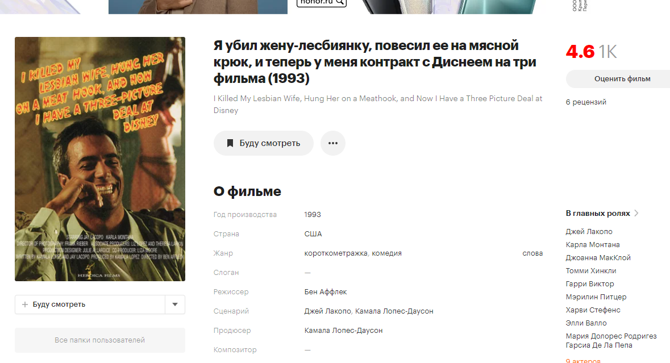Click the Все папки пользователей button
The image size is (670, 363).
point(100,340)
